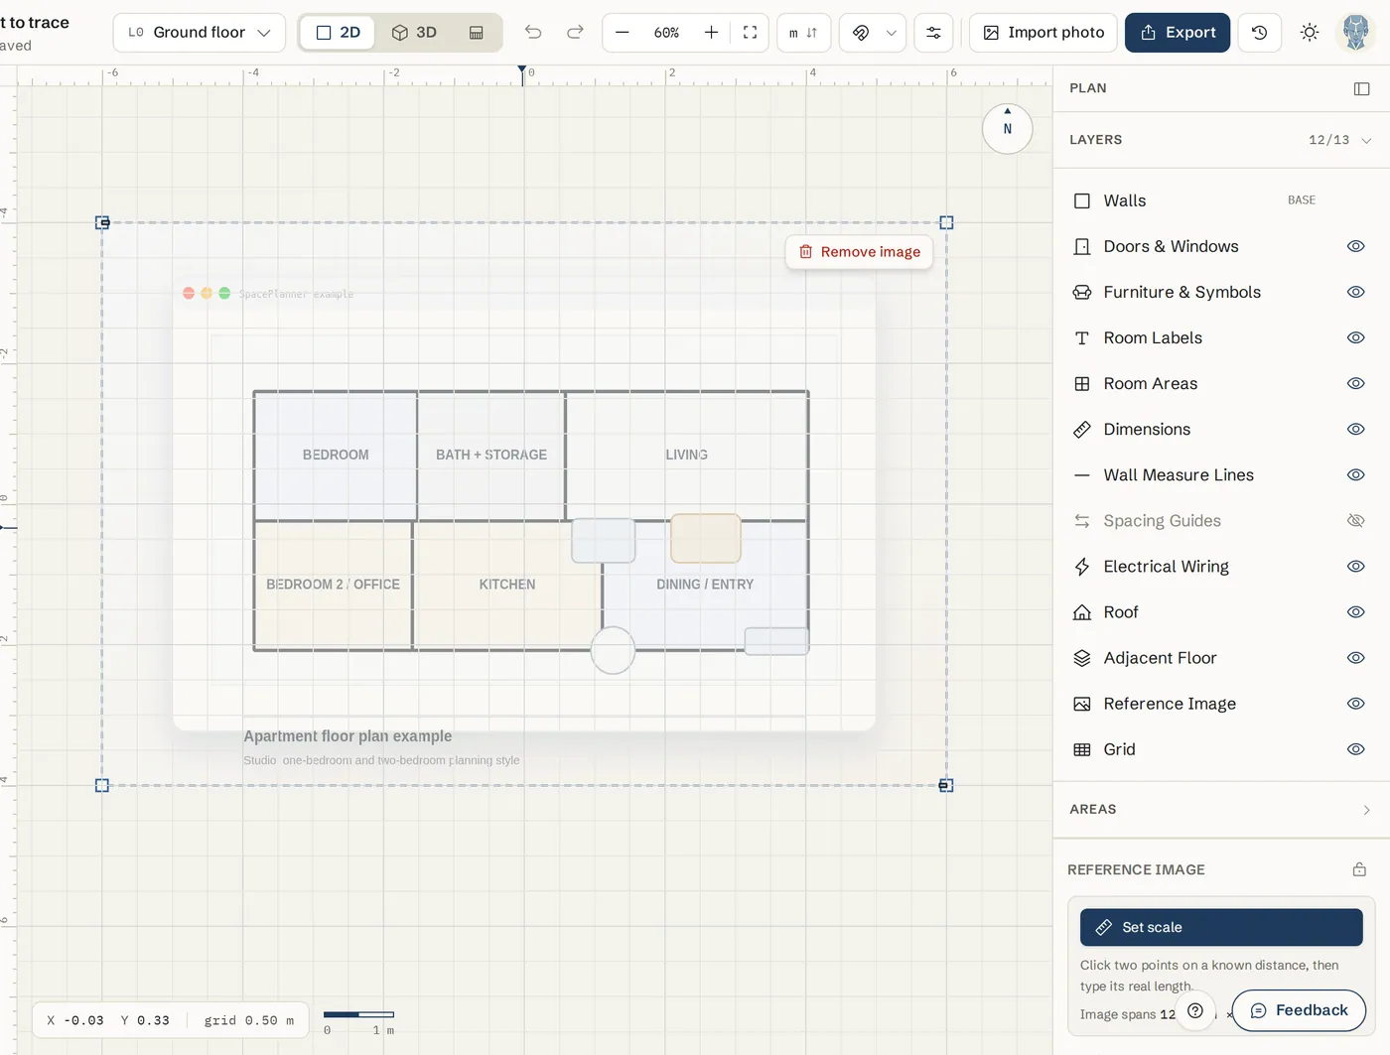
Task: Redo the last undone action
Action: pos(575,33)
